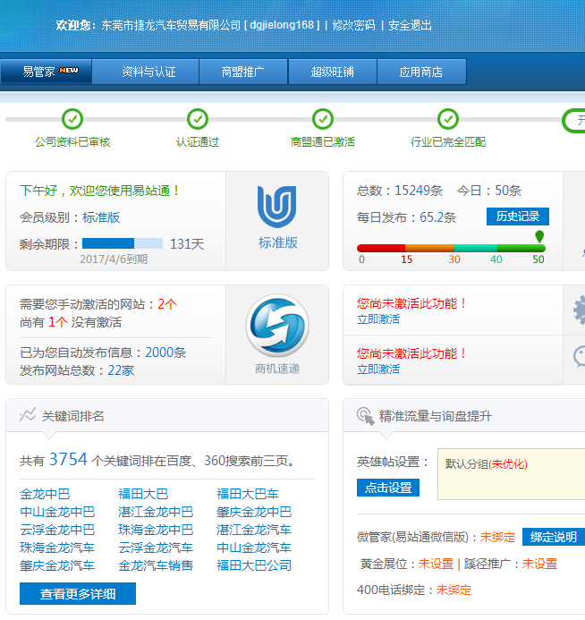
Task: Open the 应用商店 tab
Action: click(x=421, y=72)
